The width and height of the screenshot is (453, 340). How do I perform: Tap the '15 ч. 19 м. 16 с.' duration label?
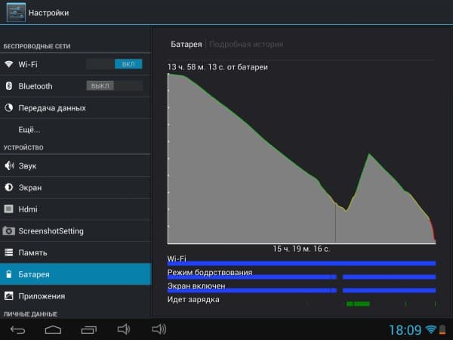click(301, 249)
